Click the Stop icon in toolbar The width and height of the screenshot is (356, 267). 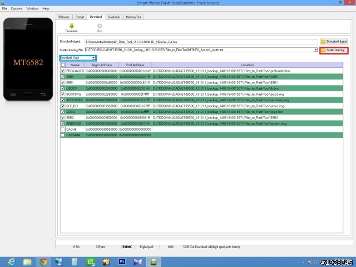coord(100,26)
